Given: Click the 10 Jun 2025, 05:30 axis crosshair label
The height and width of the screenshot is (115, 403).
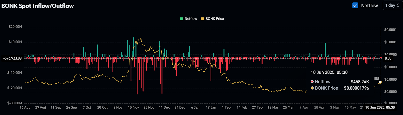Looking at the screenshot, I should 380,107.
